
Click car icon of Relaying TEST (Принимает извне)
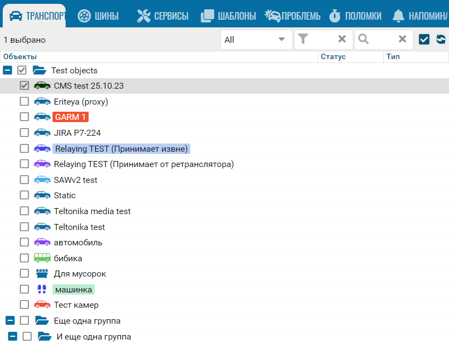[x=42, y=148]
